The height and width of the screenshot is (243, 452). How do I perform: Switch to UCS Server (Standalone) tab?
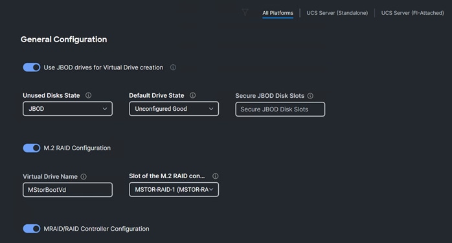pyautogui.click(x=337, y=13)
